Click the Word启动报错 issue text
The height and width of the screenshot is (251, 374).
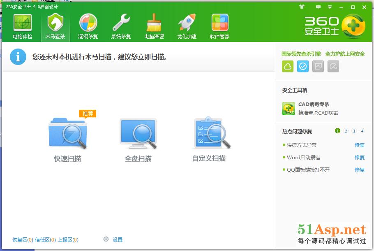pos(303,157)
